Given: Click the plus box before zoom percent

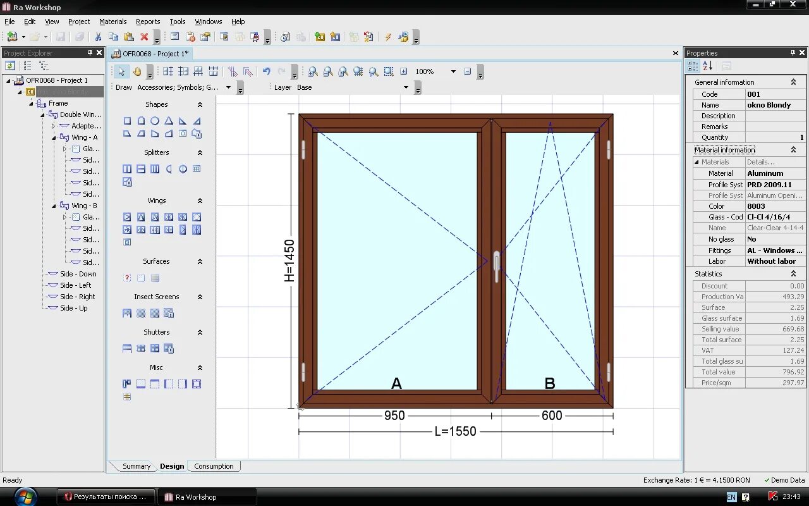Looking at the screenshot, I should [404, 71].
